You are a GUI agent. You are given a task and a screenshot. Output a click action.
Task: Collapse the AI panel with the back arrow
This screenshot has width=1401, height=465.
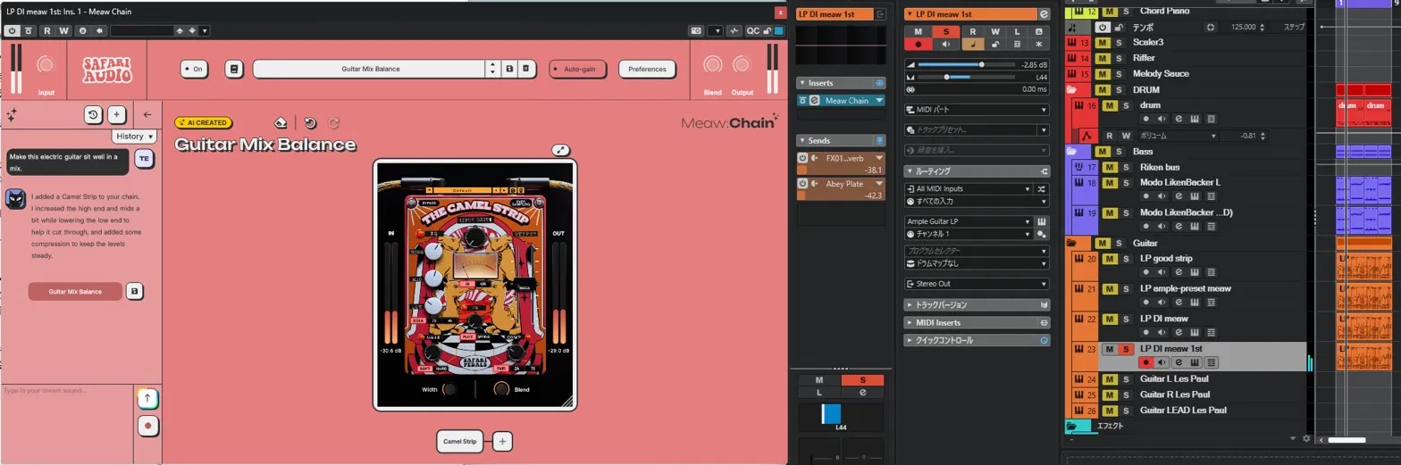(147, 114)
